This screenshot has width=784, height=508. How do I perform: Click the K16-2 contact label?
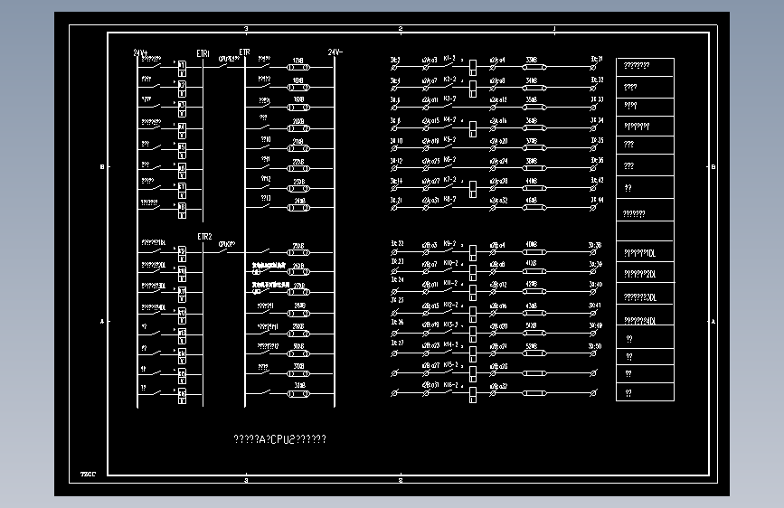click(x=450, y=384)
